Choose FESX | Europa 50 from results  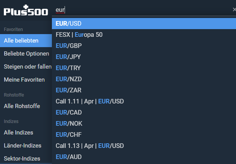point(144,34)
